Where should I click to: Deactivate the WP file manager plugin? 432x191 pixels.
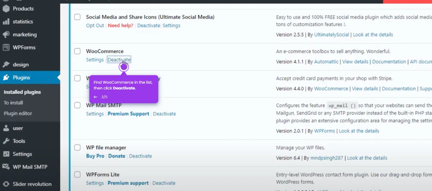140,156
